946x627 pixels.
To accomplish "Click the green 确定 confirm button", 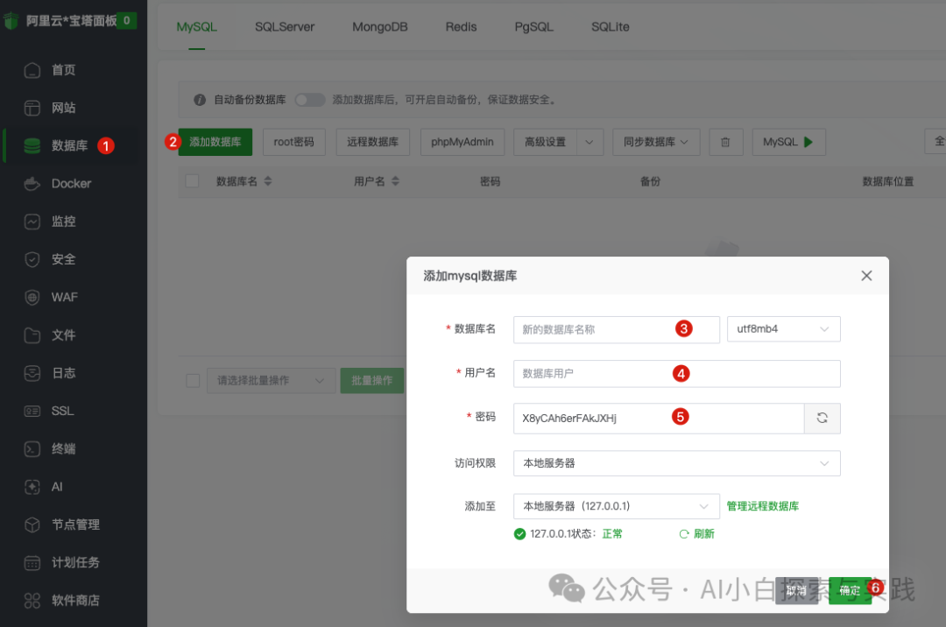I will coord(850,591).
